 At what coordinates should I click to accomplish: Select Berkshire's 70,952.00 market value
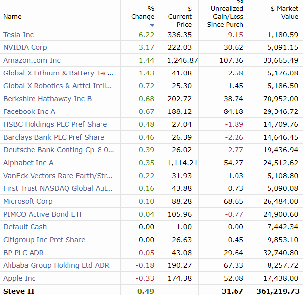[x=281, y=99]
